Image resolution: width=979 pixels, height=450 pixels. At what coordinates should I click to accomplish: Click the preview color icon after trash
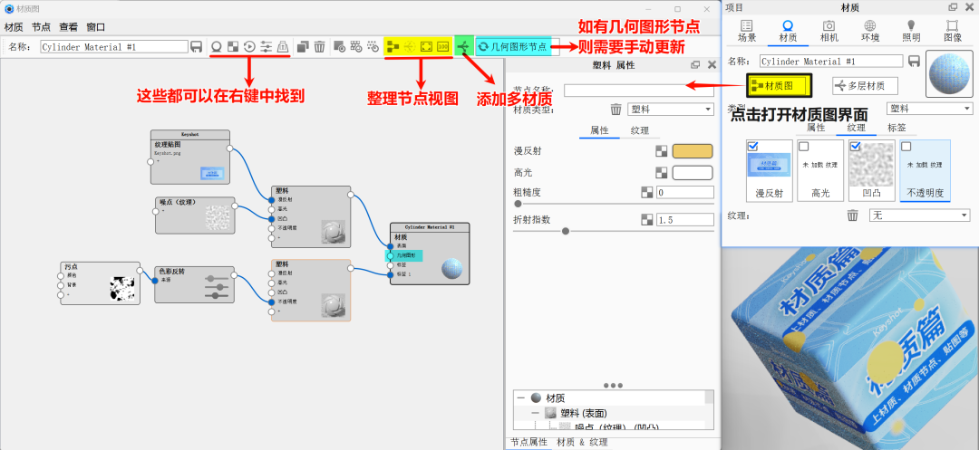340,46
